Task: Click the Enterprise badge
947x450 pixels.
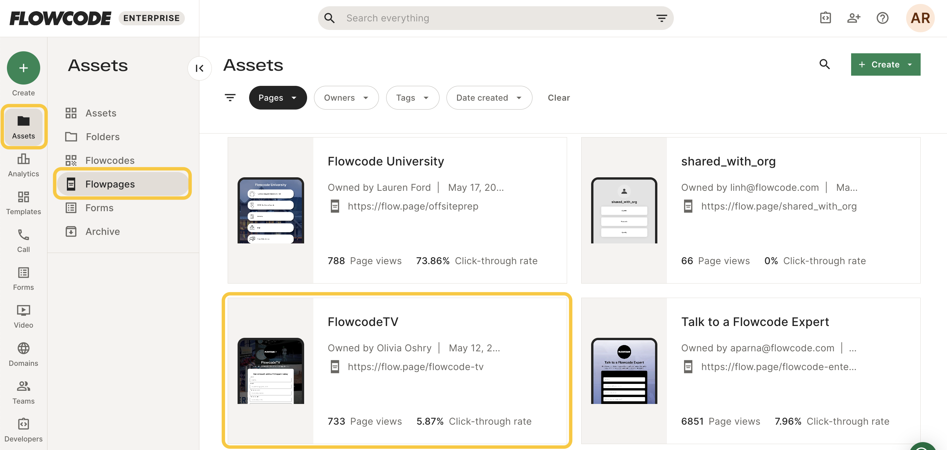Action: 152,18
